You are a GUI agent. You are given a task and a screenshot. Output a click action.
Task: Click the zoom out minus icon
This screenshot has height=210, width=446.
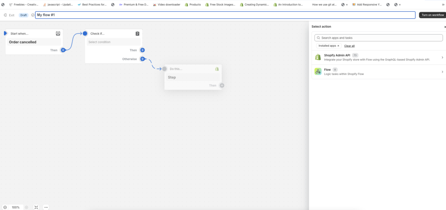point(5,207)
